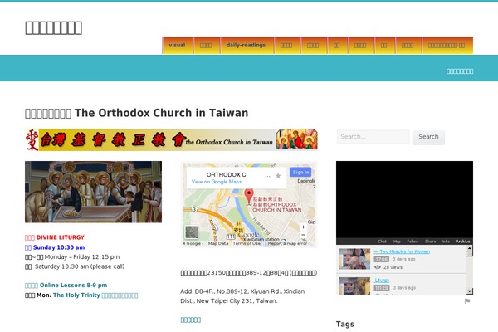
Task: Click the red map location pin
Action: pos(249,195)
